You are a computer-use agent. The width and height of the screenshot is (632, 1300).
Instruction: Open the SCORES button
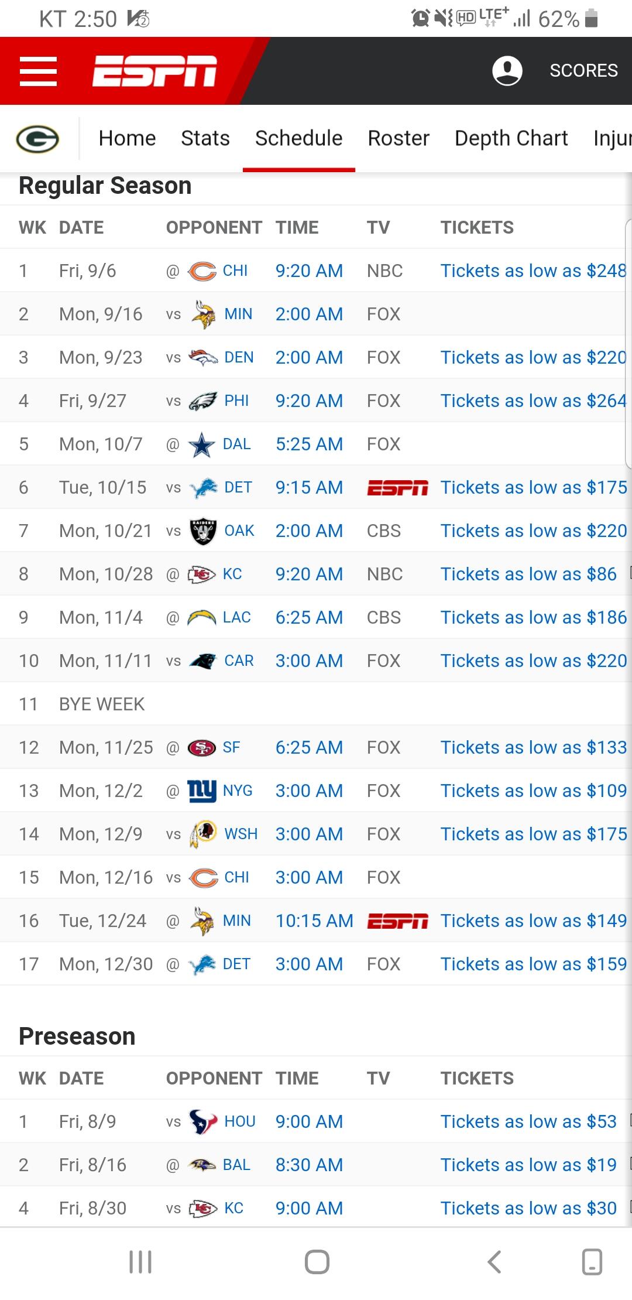[583, 71]
